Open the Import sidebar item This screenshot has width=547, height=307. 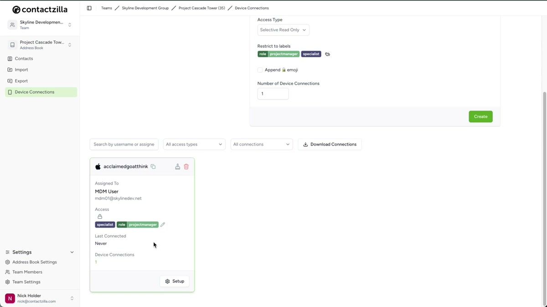point(41,70)
